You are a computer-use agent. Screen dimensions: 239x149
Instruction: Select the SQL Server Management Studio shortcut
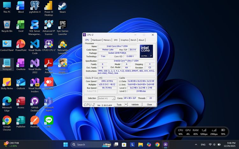(35, 28)
